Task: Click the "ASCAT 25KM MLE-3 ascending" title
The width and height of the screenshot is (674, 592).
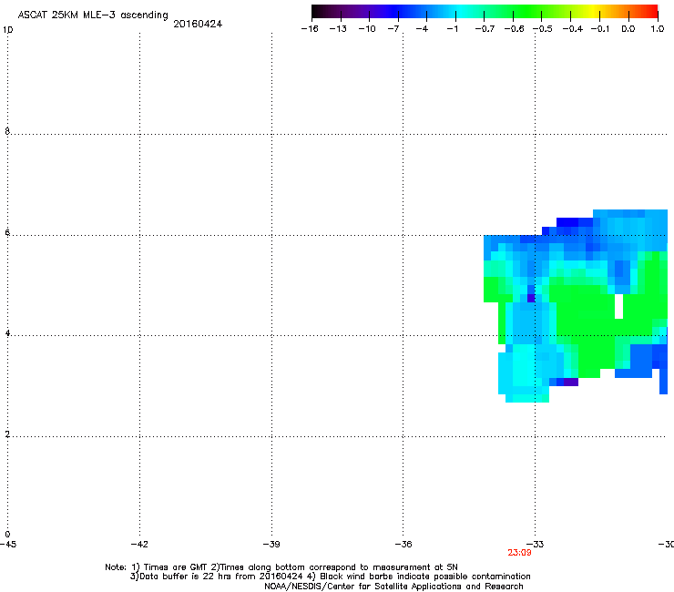Action: 93,15
